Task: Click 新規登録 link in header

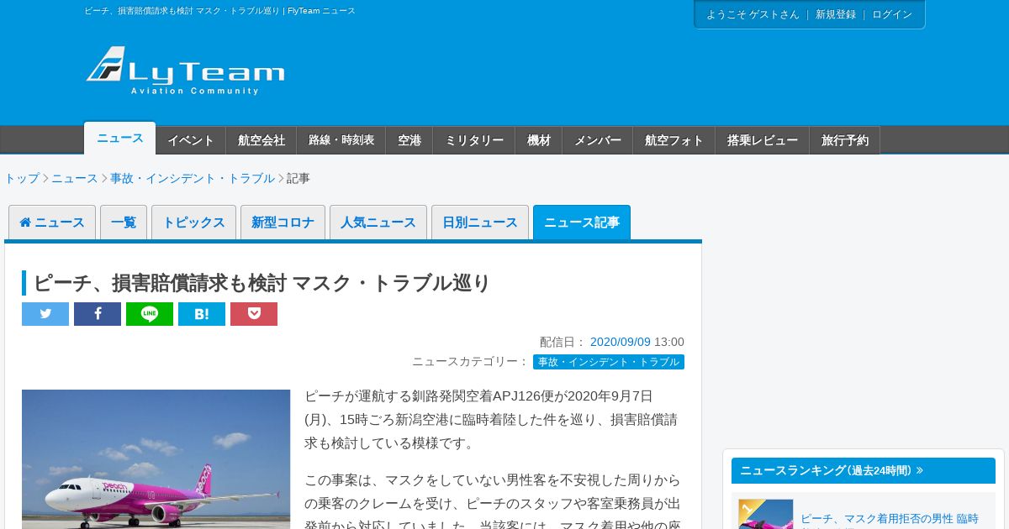Action: point(836,14)
